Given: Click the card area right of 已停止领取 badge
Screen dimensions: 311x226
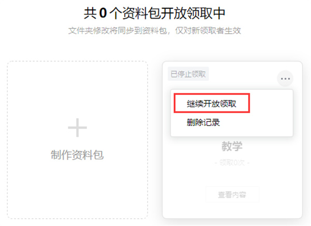Looking at the screenshot, I should pos(242,74).
